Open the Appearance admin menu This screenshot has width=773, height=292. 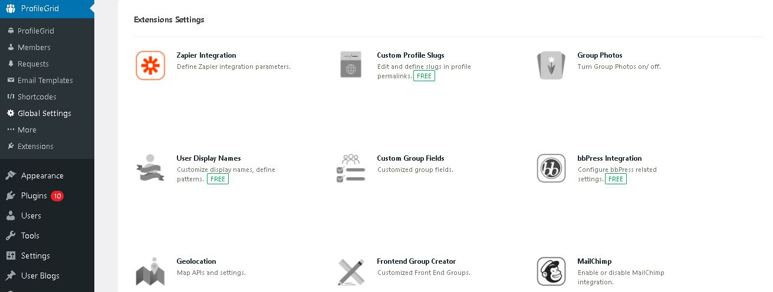click(x=42, y=175)
